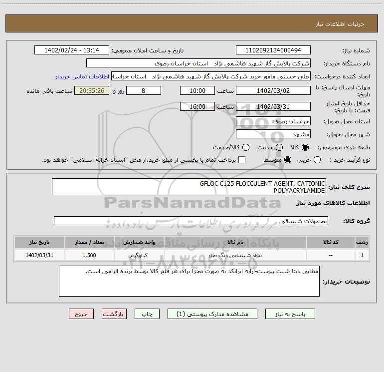The width and height of the screenshot is (384, 372).
Task: Click the buyer organization name field
Action: 198,63
